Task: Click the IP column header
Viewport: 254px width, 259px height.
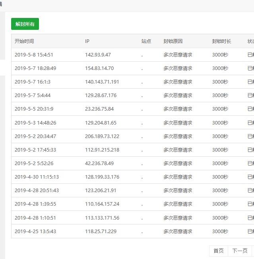Action: (87, 41)
